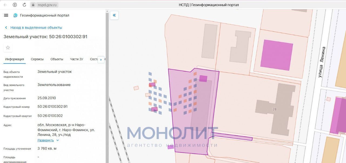Go back with the browser back arrow
This screenshot has width=346, height=163.
5,5
